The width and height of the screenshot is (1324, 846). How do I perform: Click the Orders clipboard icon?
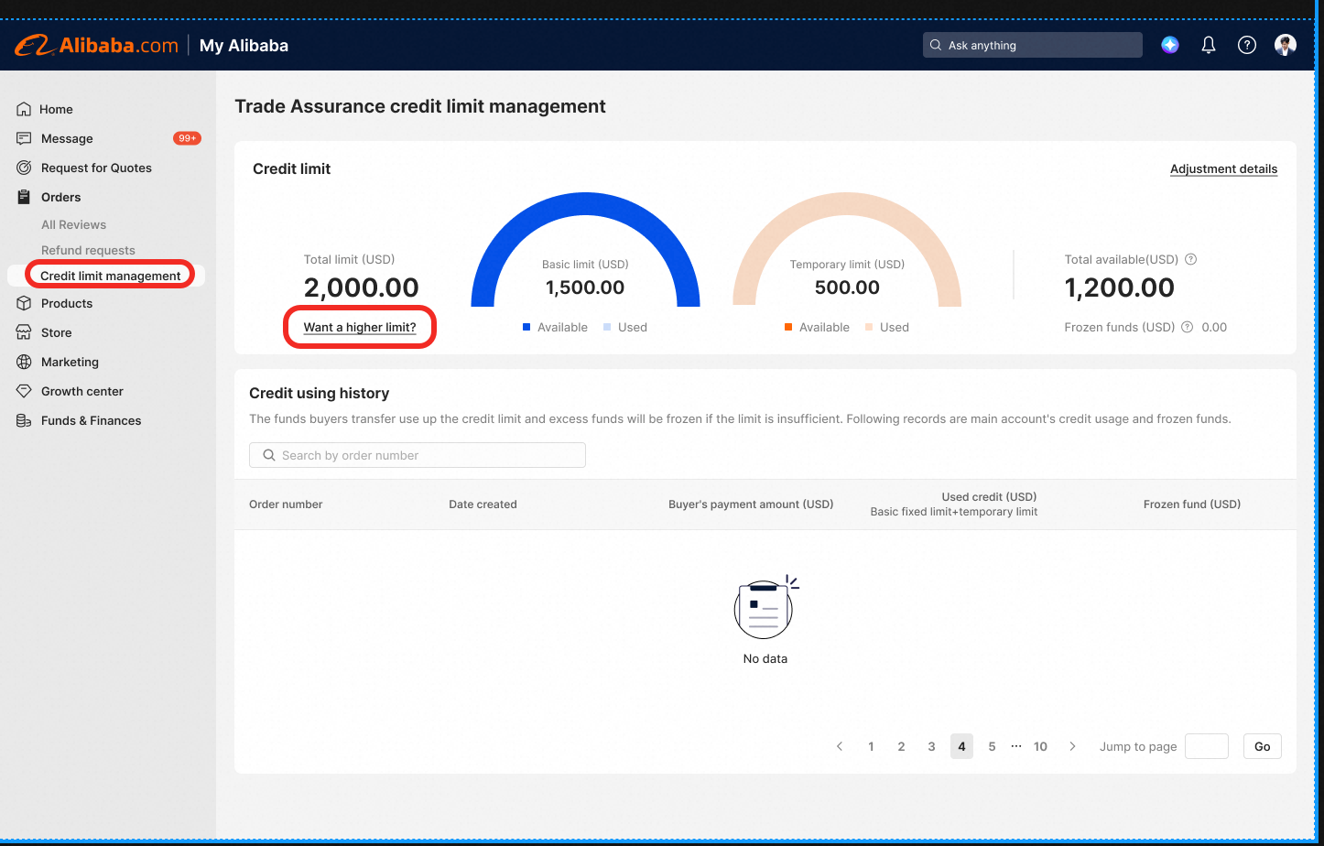click(x=25, y=197)
